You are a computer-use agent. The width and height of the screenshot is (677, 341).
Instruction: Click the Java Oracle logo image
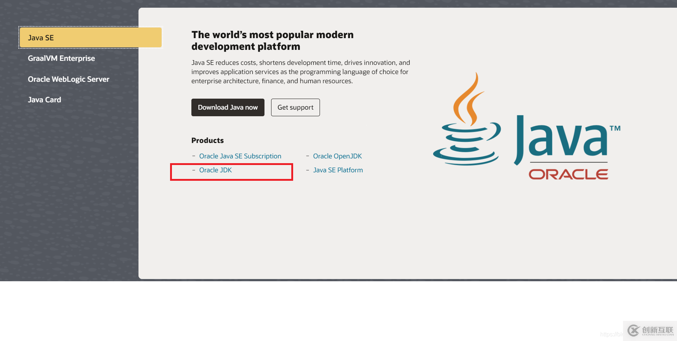(x=527, y=126)
